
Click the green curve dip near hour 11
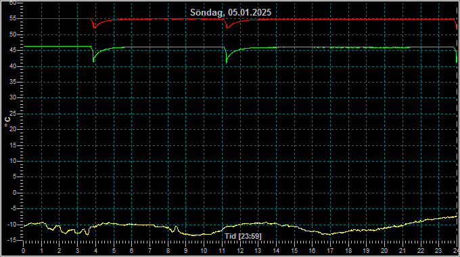[x=227, y=61]
